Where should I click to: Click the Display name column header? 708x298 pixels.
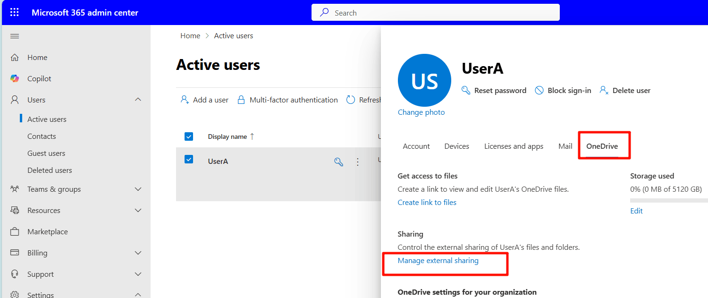coord(228,136)
